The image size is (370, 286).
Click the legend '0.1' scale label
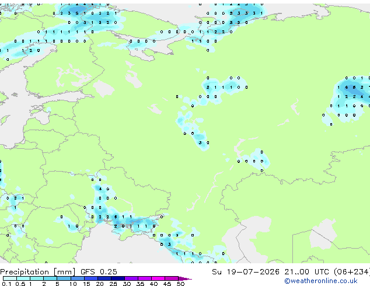click(6, 284)
